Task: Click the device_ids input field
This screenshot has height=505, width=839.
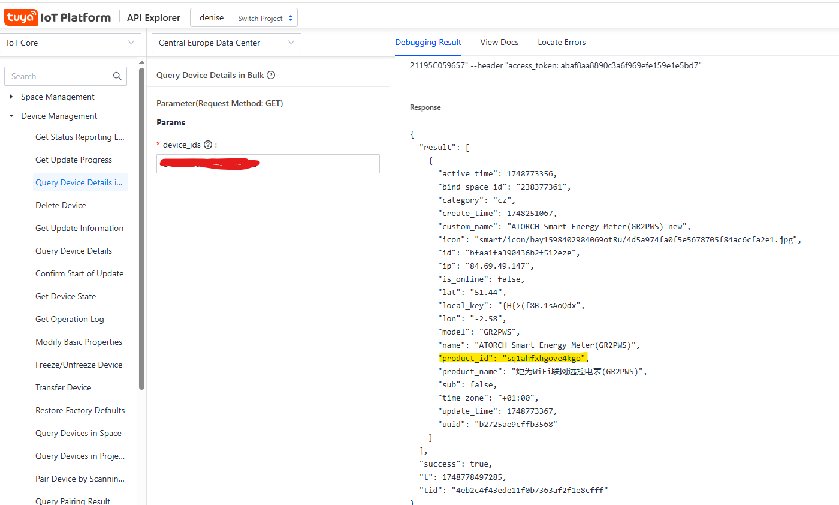Action: pyautogui.click(x=268, y=164)
